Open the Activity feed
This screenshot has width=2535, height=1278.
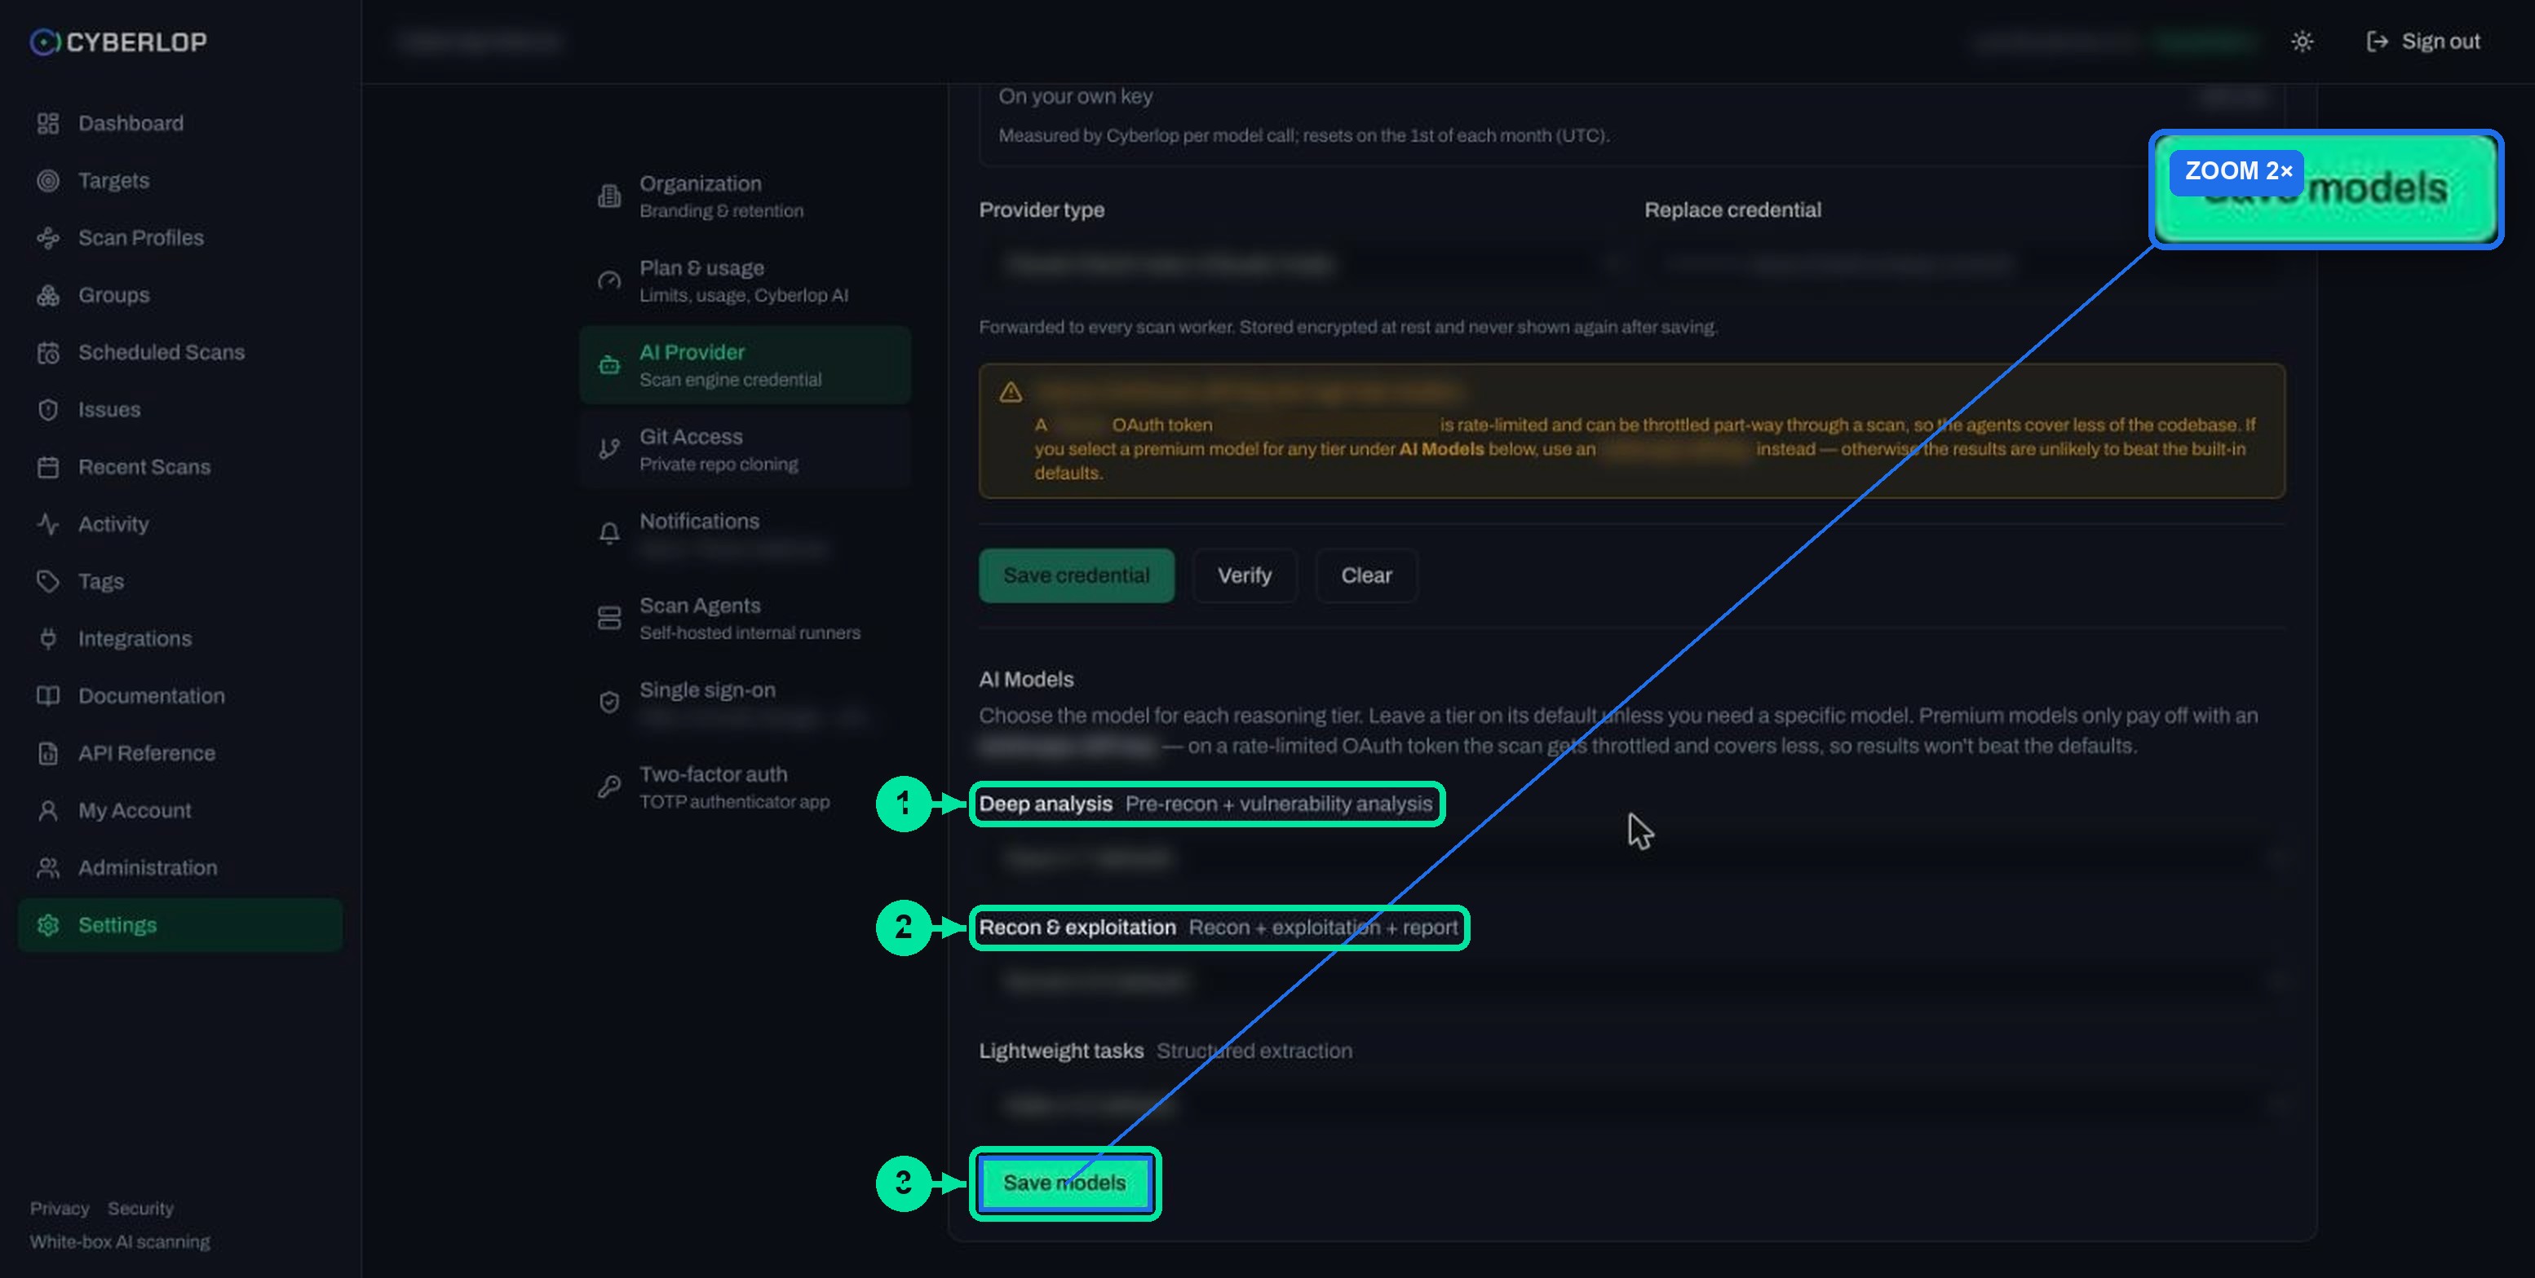click(180, 524)
